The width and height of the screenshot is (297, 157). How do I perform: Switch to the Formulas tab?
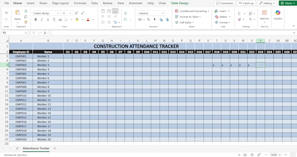[80, 3]
